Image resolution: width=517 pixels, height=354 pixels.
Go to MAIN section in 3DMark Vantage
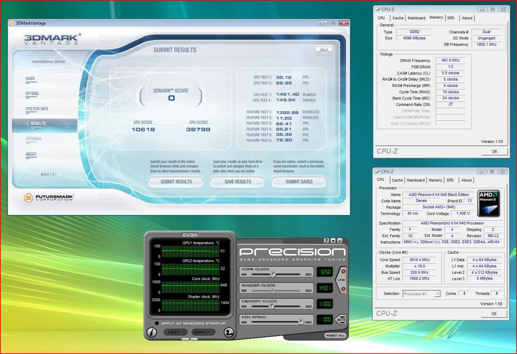pyautogui.click(x=45, y=80)
